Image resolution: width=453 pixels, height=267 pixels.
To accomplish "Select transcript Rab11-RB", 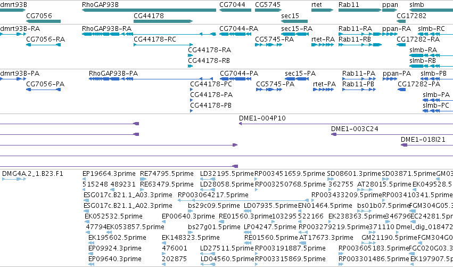I will point(360,45).
